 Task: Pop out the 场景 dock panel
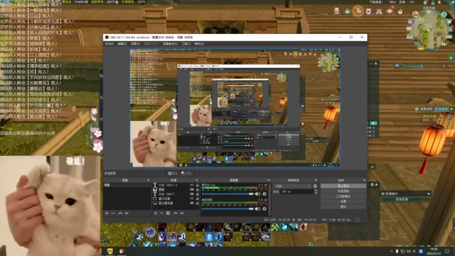(148, 180)
